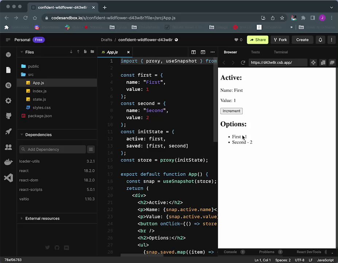Open the Deployment rocket panel
Image resolution: width=338 pixels, height=263 pixels.
pos(8,131)
